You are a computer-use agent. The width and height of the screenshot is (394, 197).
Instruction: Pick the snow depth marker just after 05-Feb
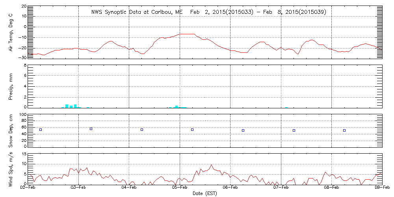[x=192, y=130]
